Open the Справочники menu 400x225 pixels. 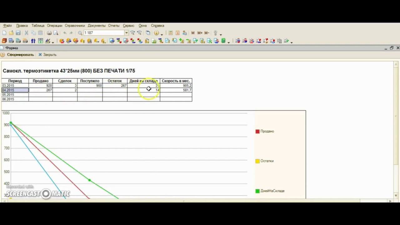[x=75, y=26]
